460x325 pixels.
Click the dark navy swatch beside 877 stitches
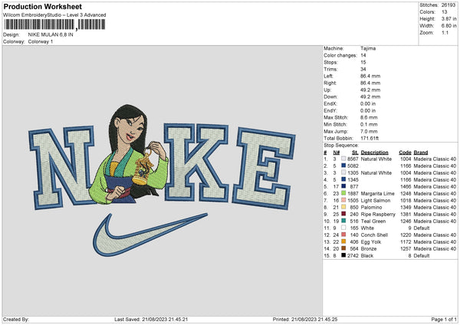[343, 186]
